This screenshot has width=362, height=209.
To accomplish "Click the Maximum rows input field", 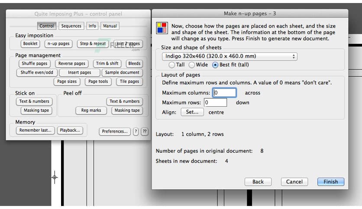I will tap(215, 103).
